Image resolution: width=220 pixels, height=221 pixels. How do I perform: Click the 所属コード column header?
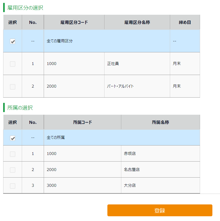[82, 122]
